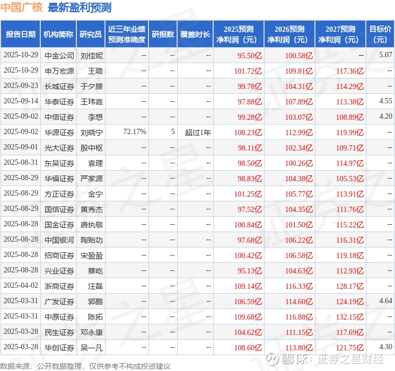Click the 报告日期 column header
395x371 pixels.
pyautogui.click(x=20, y=34)
